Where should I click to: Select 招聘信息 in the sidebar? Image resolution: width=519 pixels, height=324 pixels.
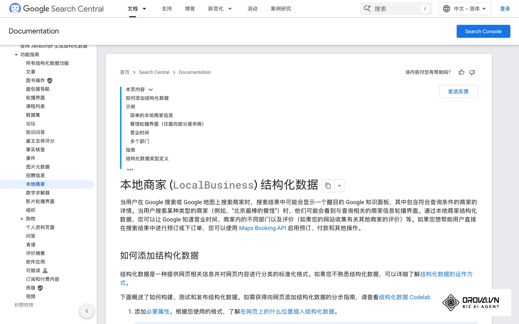click(35, 176)
